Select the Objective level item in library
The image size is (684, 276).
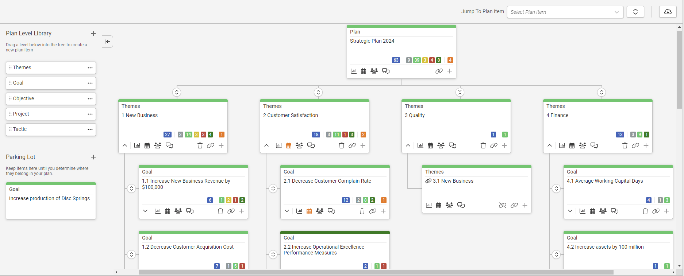(51, 99)
